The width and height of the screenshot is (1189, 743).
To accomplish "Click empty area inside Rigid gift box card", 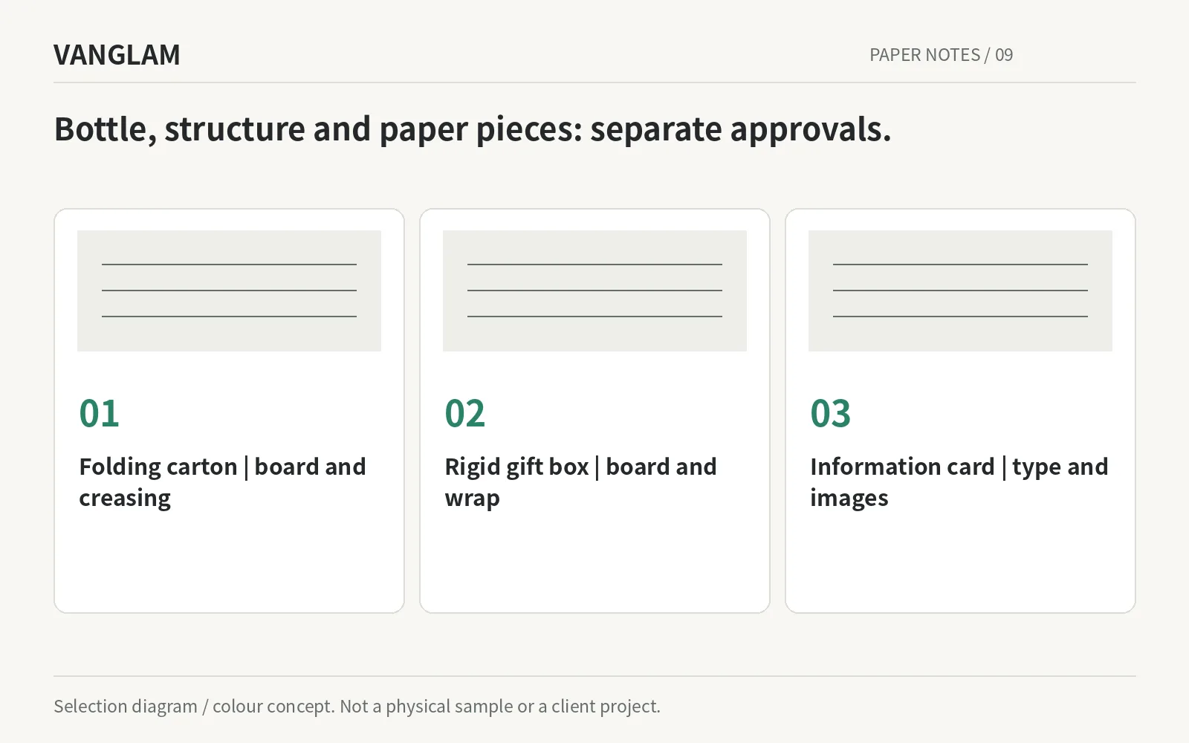I will tap(594, 565).
